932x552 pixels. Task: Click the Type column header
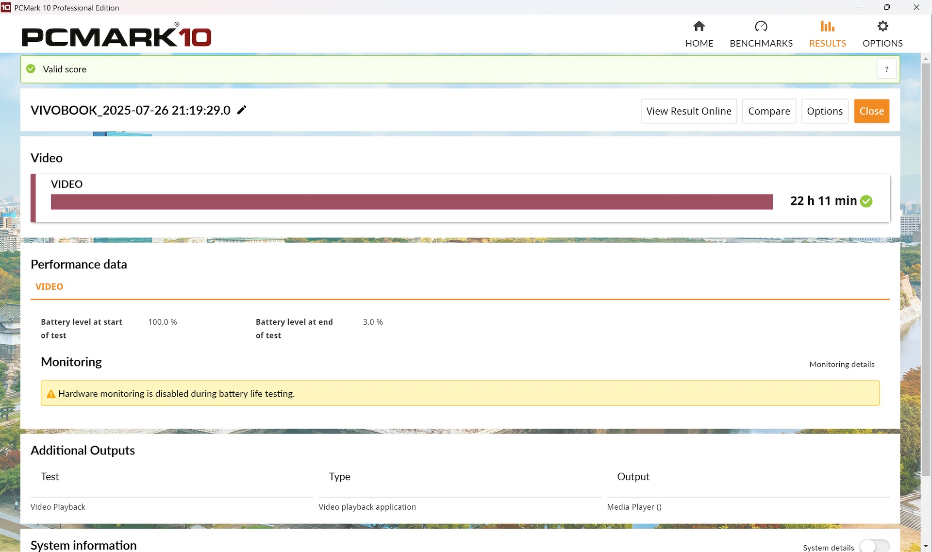339,477
